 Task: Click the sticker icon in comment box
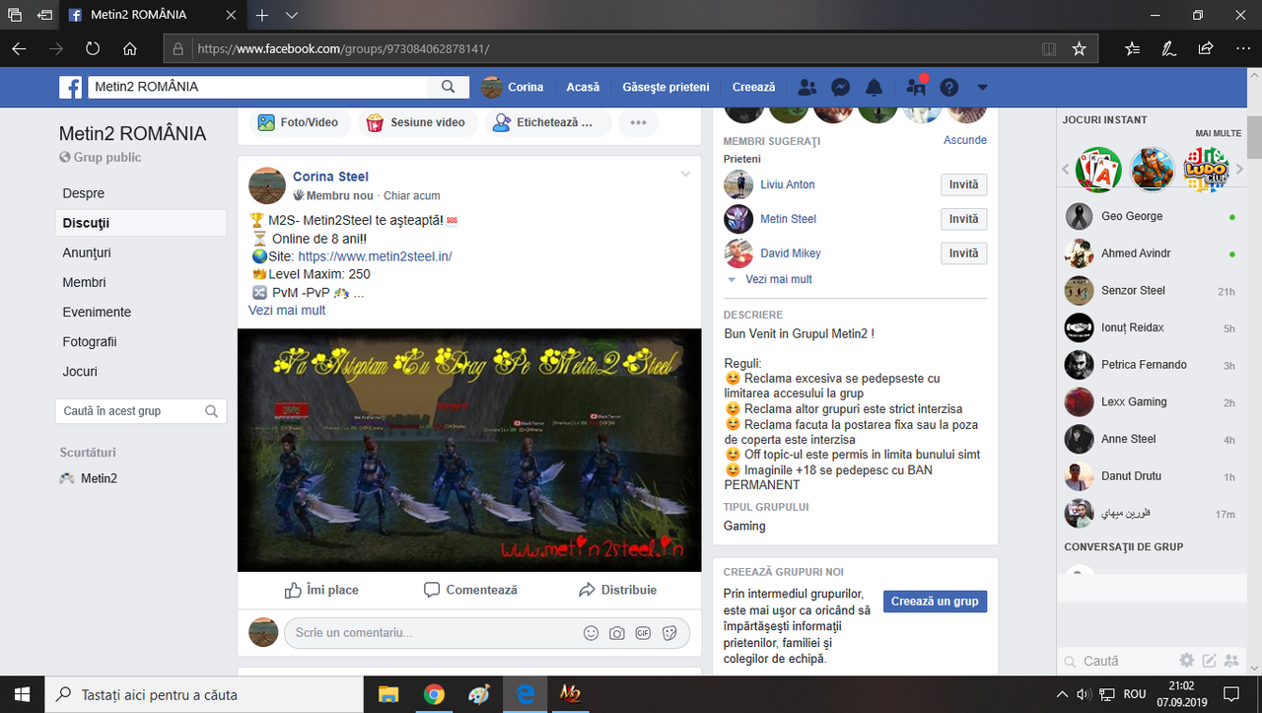pyautogui.click(x=669, y=633)
